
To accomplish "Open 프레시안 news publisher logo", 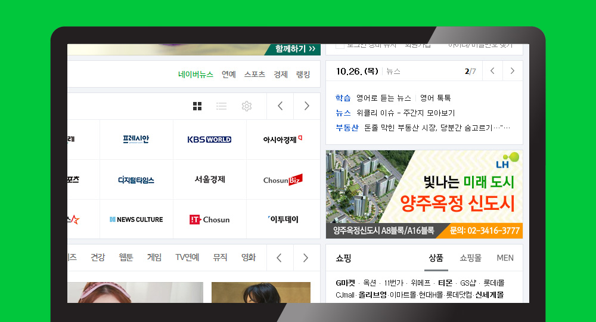I will 136,140.
